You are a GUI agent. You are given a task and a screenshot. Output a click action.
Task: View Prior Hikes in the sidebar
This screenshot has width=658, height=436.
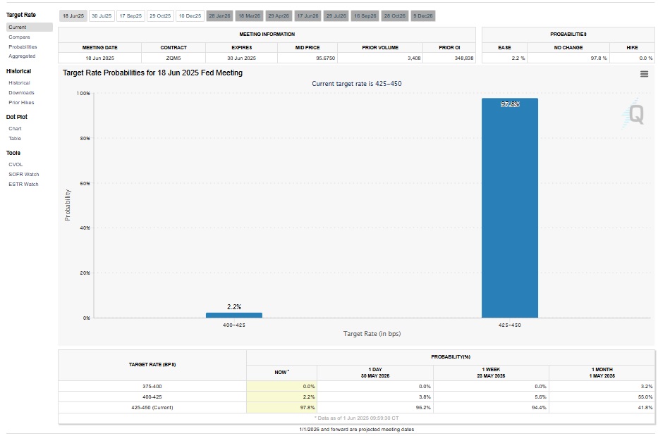pyautogui.click(x=21, y=102)
